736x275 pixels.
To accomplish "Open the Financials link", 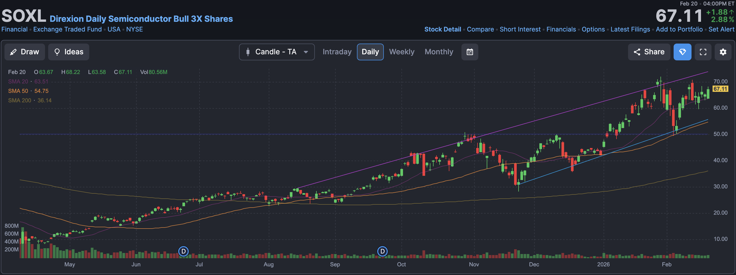I will (561, 29).
